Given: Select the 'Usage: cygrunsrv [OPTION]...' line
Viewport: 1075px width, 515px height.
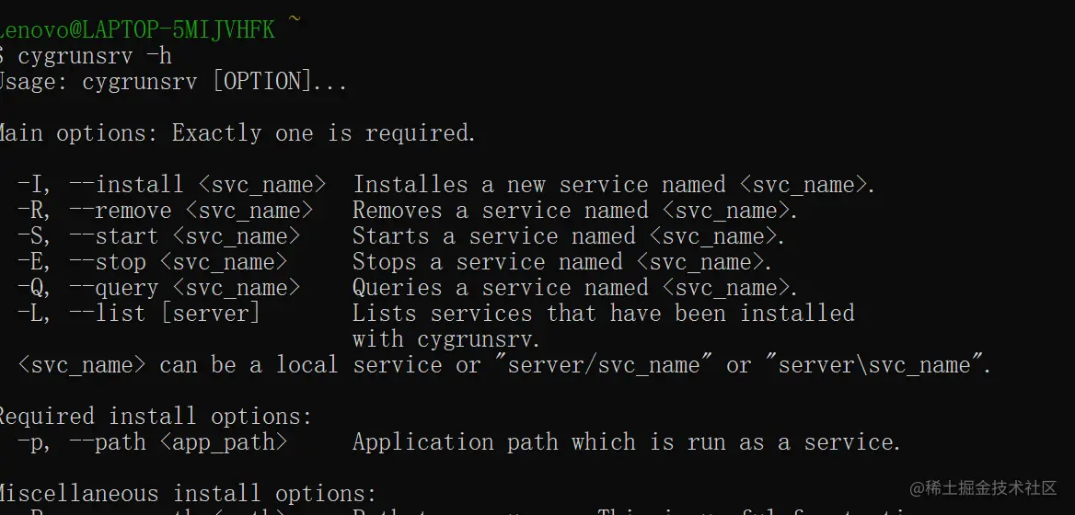Looking at the screenshot, I should (x=173, y=82).
